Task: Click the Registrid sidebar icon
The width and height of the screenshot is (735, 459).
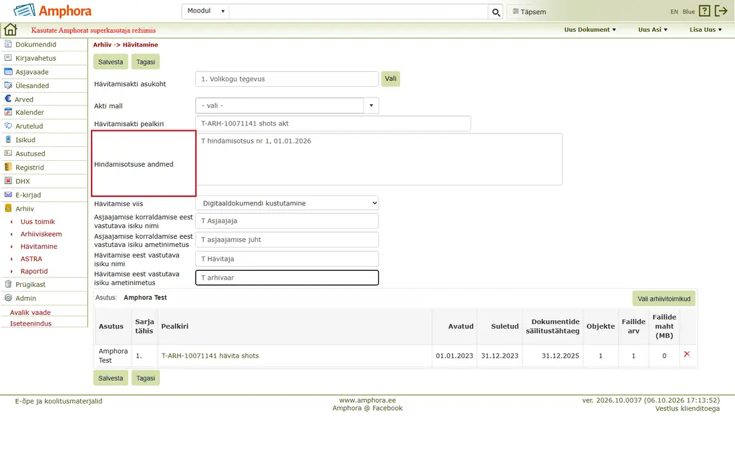Action: pyautogui.click(x=8, y=167)
